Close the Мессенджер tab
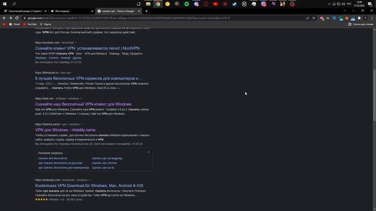Viewport: 376px width, 211px height. point(92,11)
